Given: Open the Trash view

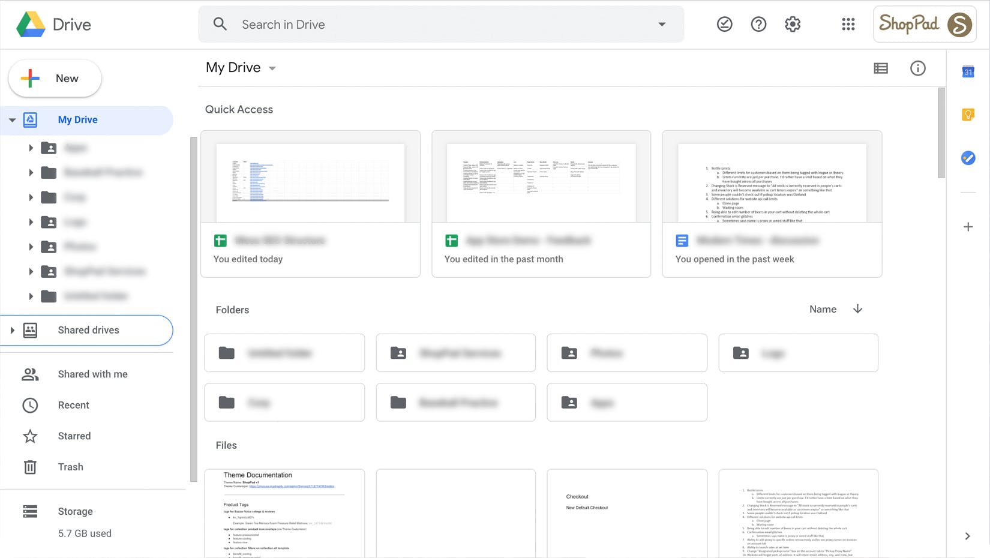Looking at the screenshot, I should tap(70, 467).
